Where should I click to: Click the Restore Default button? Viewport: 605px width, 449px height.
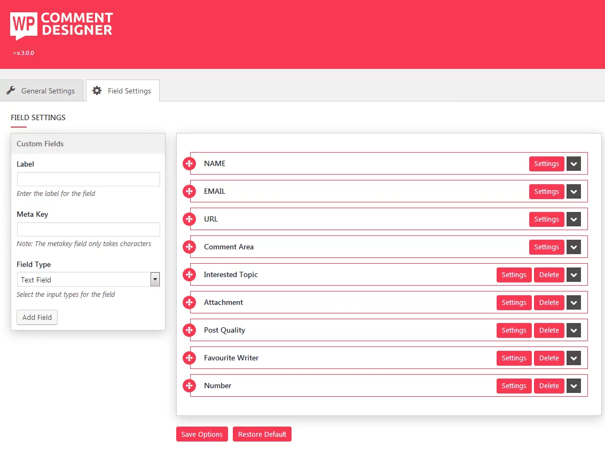[262, 434]
